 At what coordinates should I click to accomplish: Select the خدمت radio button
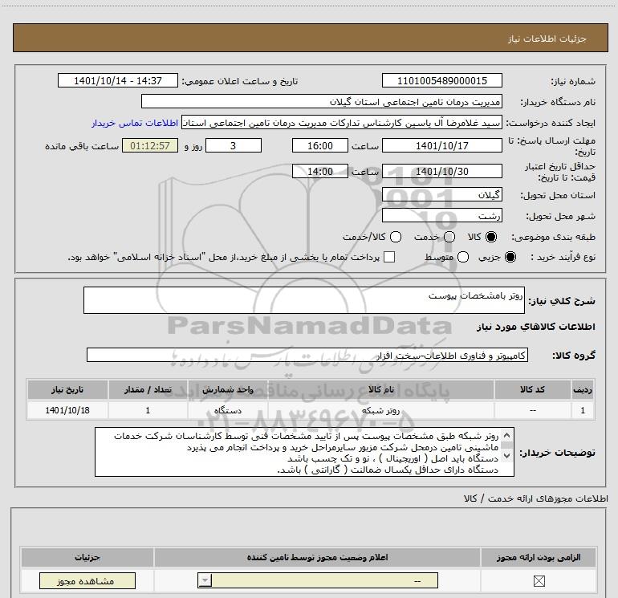point(449,237)
